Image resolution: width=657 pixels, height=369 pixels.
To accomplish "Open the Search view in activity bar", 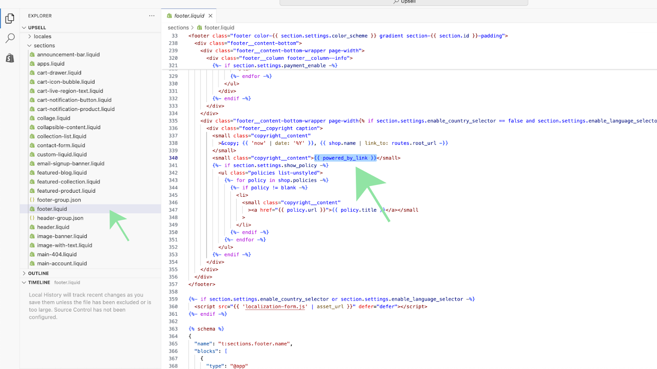I will coord(10,38).
